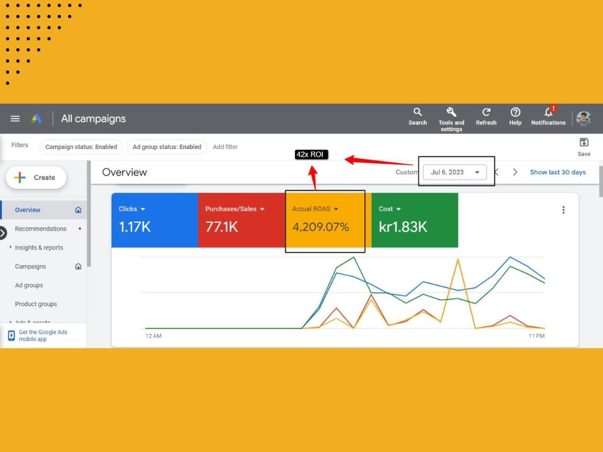Screen dimensions: 603x452
Task: Click the mobile app phone icon
Action: coord(11,336)
